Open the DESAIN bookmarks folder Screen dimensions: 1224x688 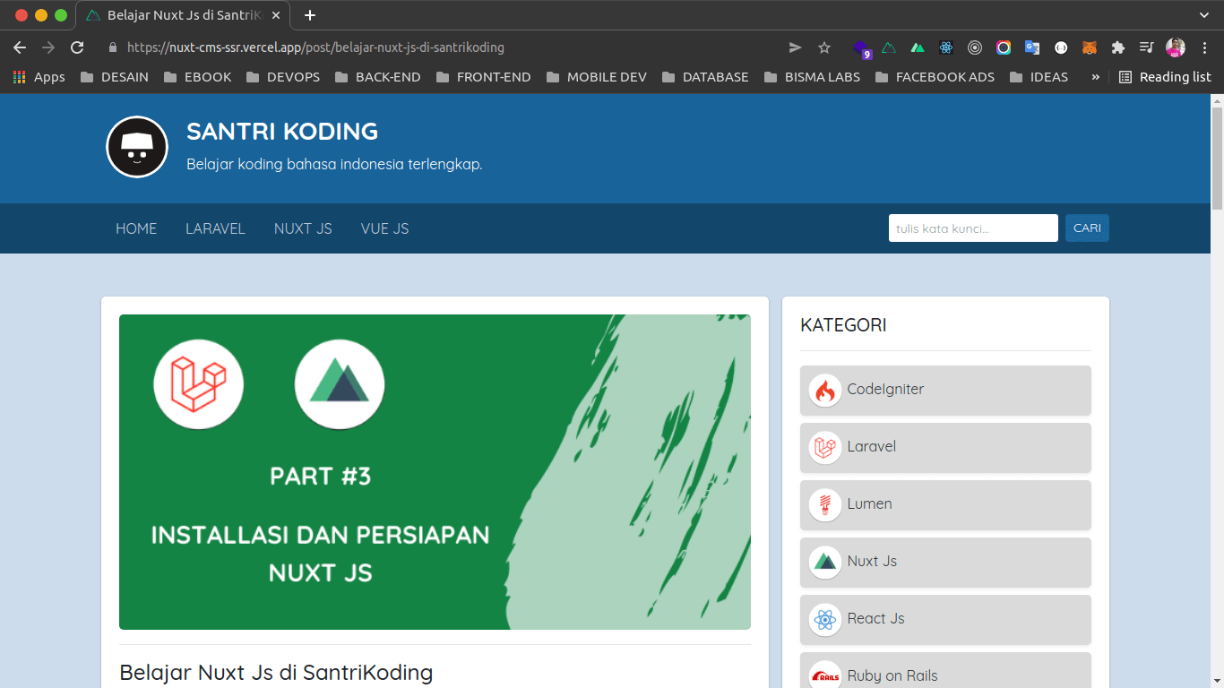click(x=114, y=77)
